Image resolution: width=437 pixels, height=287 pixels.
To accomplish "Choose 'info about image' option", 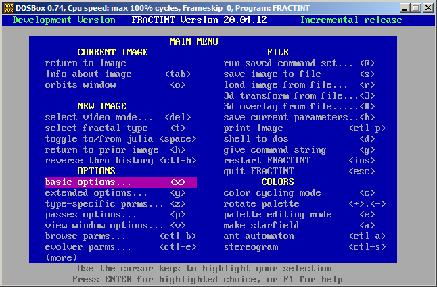I will (x=118, y=74).
